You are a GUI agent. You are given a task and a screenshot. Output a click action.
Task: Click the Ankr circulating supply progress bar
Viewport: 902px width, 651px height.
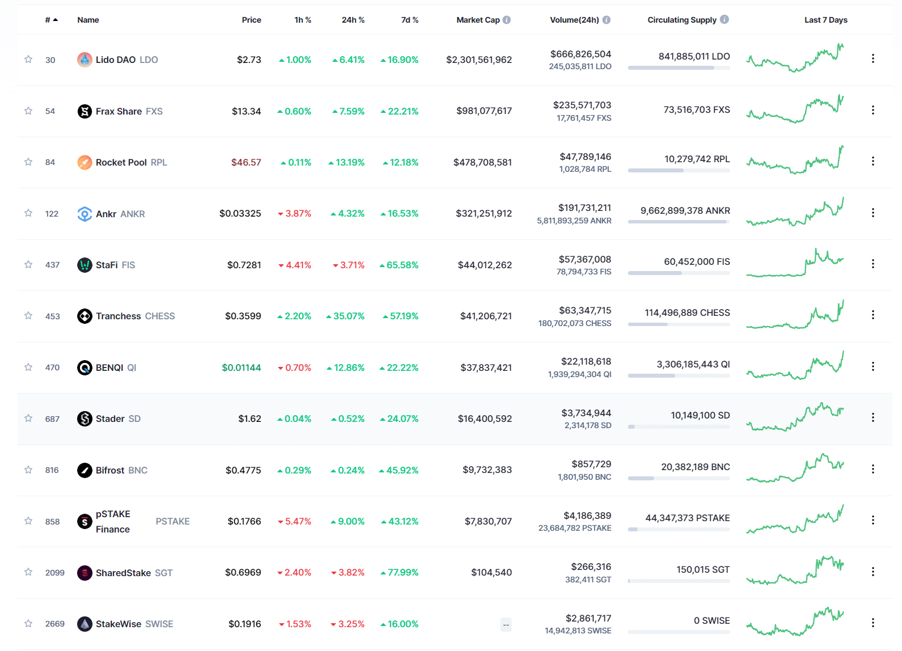tap(678, 222)
